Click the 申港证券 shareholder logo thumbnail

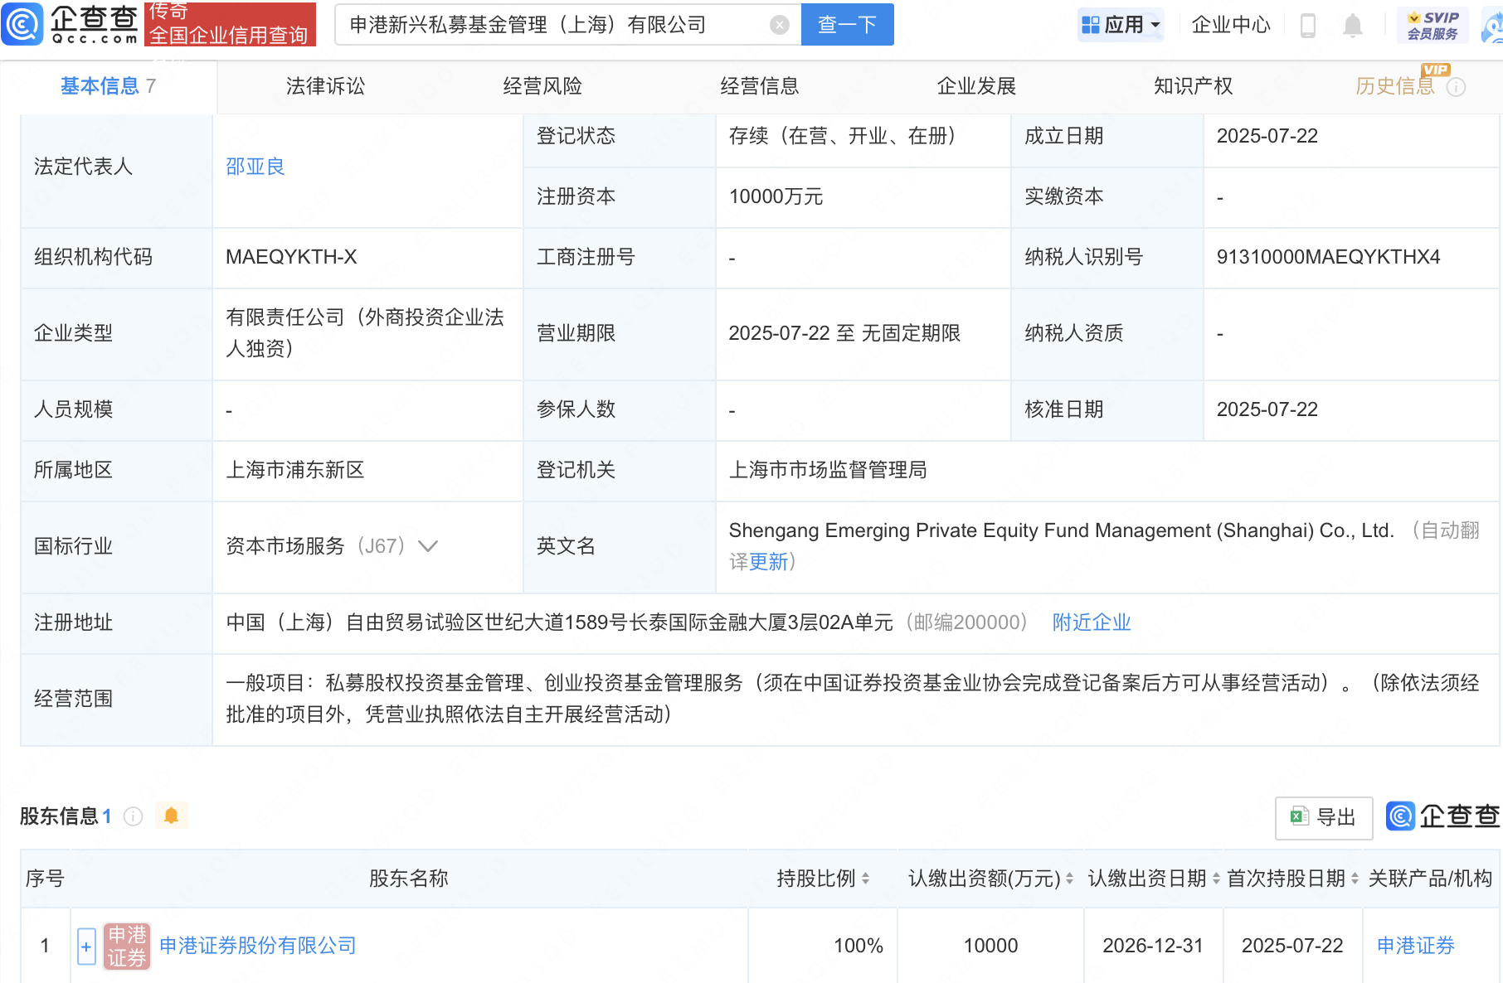tap(126, 946)
